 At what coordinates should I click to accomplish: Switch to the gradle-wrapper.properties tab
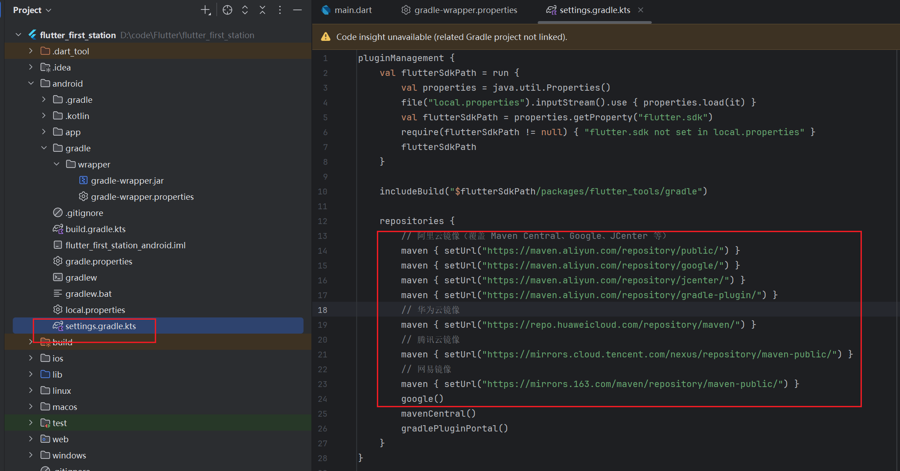pos(459,10)
